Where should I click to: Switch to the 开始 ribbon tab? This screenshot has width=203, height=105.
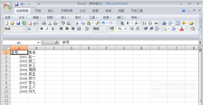click(x=38, y=11)
